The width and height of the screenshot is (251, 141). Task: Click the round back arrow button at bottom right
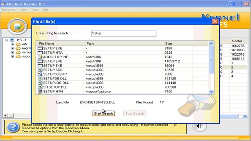pyautogui.click(x=200, y=126)
